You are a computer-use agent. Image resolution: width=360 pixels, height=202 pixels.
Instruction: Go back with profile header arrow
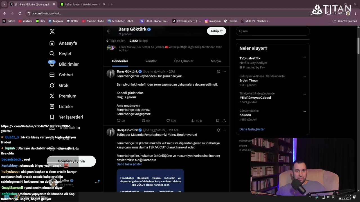109,31
